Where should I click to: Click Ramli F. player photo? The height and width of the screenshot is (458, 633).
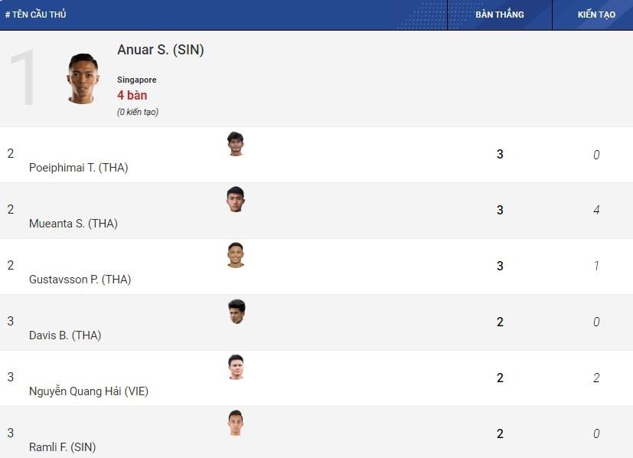pyautogui.click(x=235, y=423)
